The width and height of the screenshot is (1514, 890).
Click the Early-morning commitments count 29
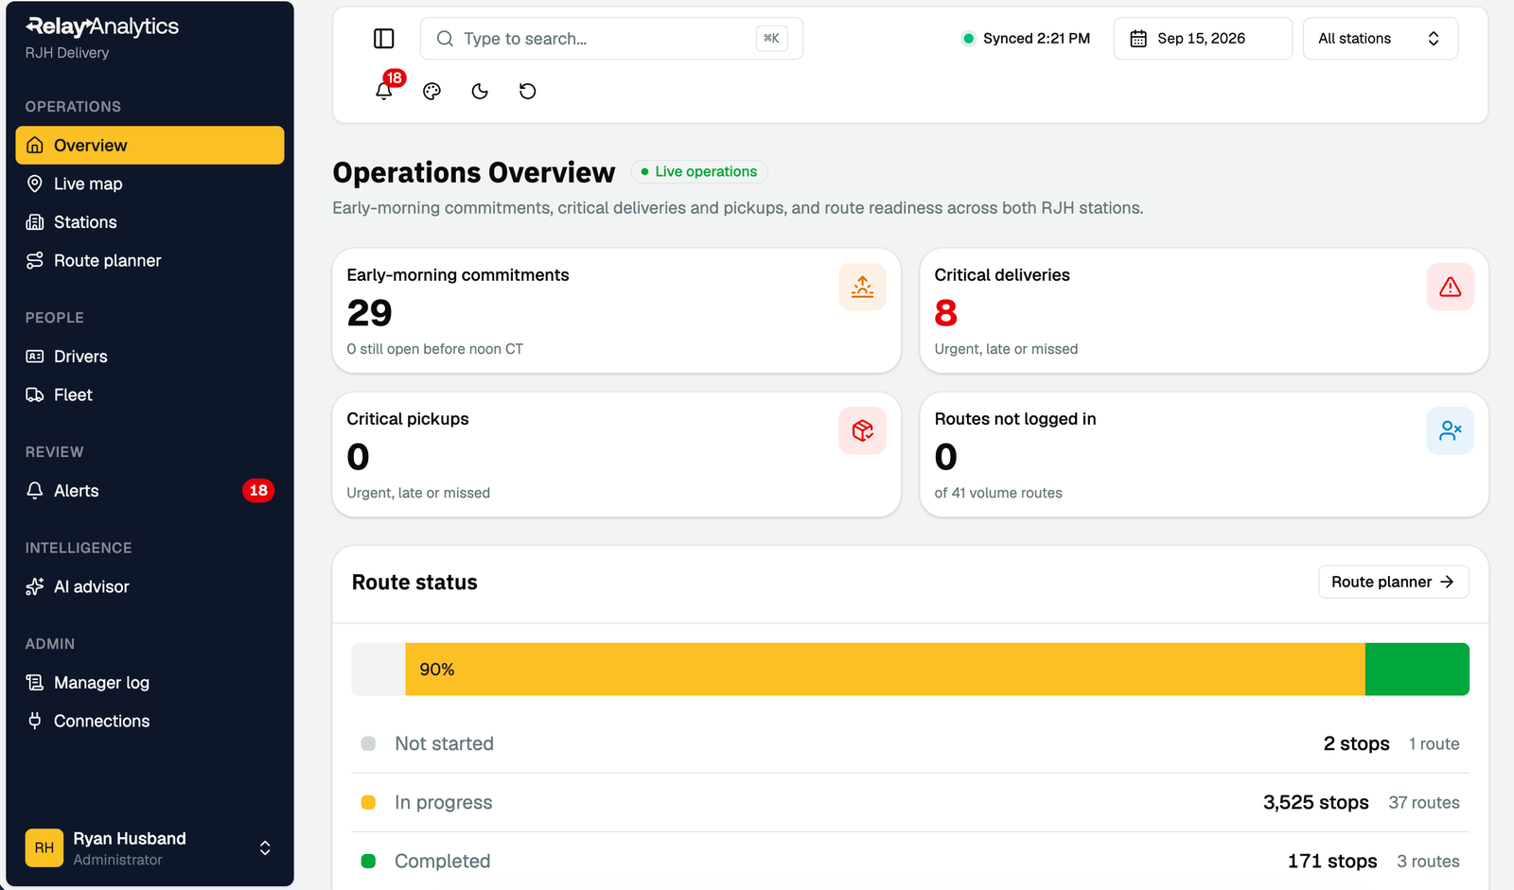[369, 313]
